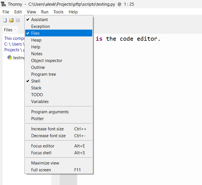Open the Run menu
Image resolution: width=202 pixels, height=185 pixels.
(x=45, y=12)
